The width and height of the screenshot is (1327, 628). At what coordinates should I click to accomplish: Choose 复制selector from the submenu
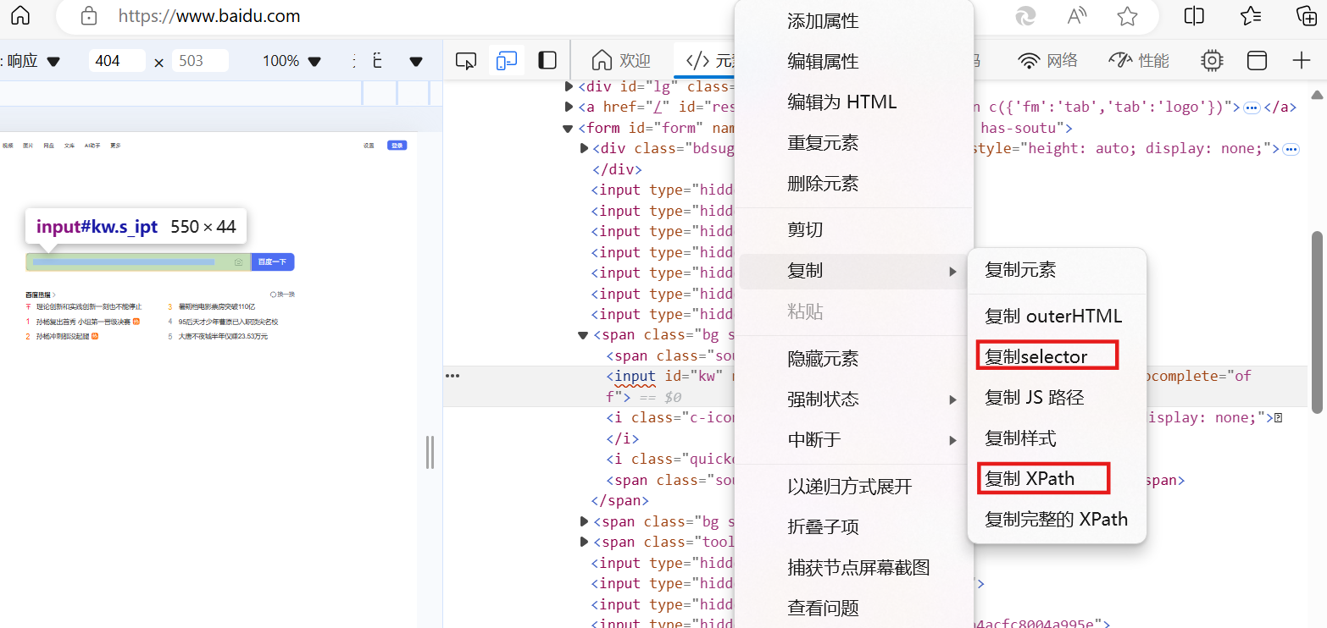[1036, 356]
